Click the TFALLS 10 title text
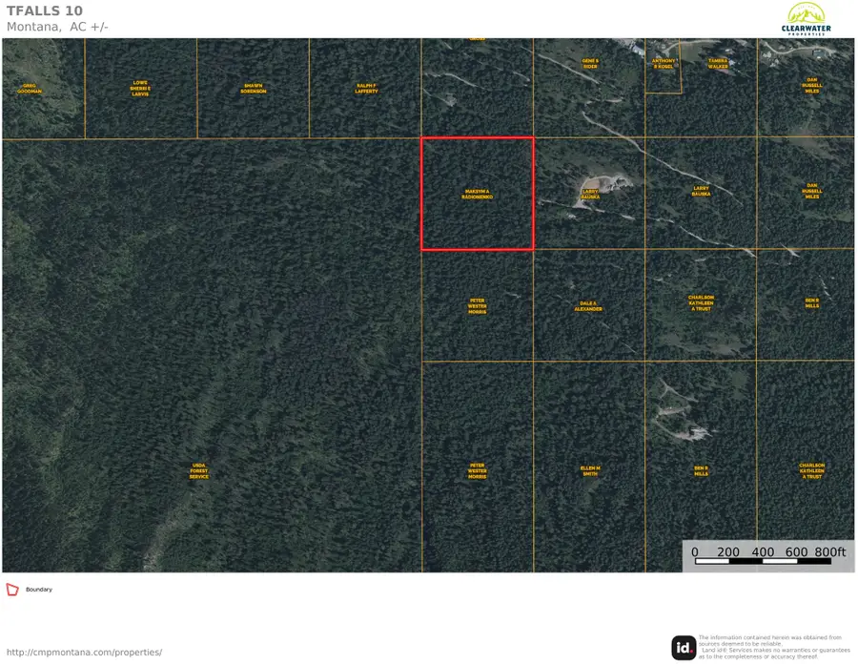Screen dimensions: 858x664 pyautogui.click(x=43, y=10)
